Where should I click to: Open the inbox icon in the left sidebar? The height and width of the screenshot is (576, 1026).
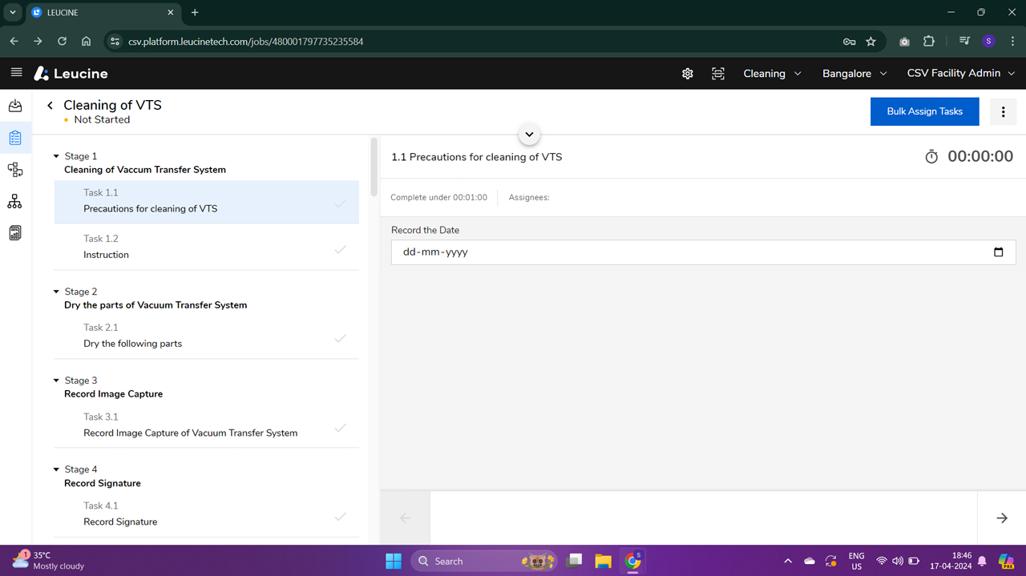[15, 106]
